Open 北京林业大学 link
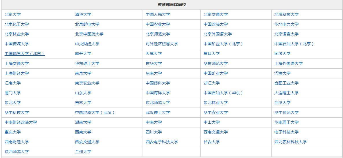Viewport: 343px width, 158px height. click(16, 34)
